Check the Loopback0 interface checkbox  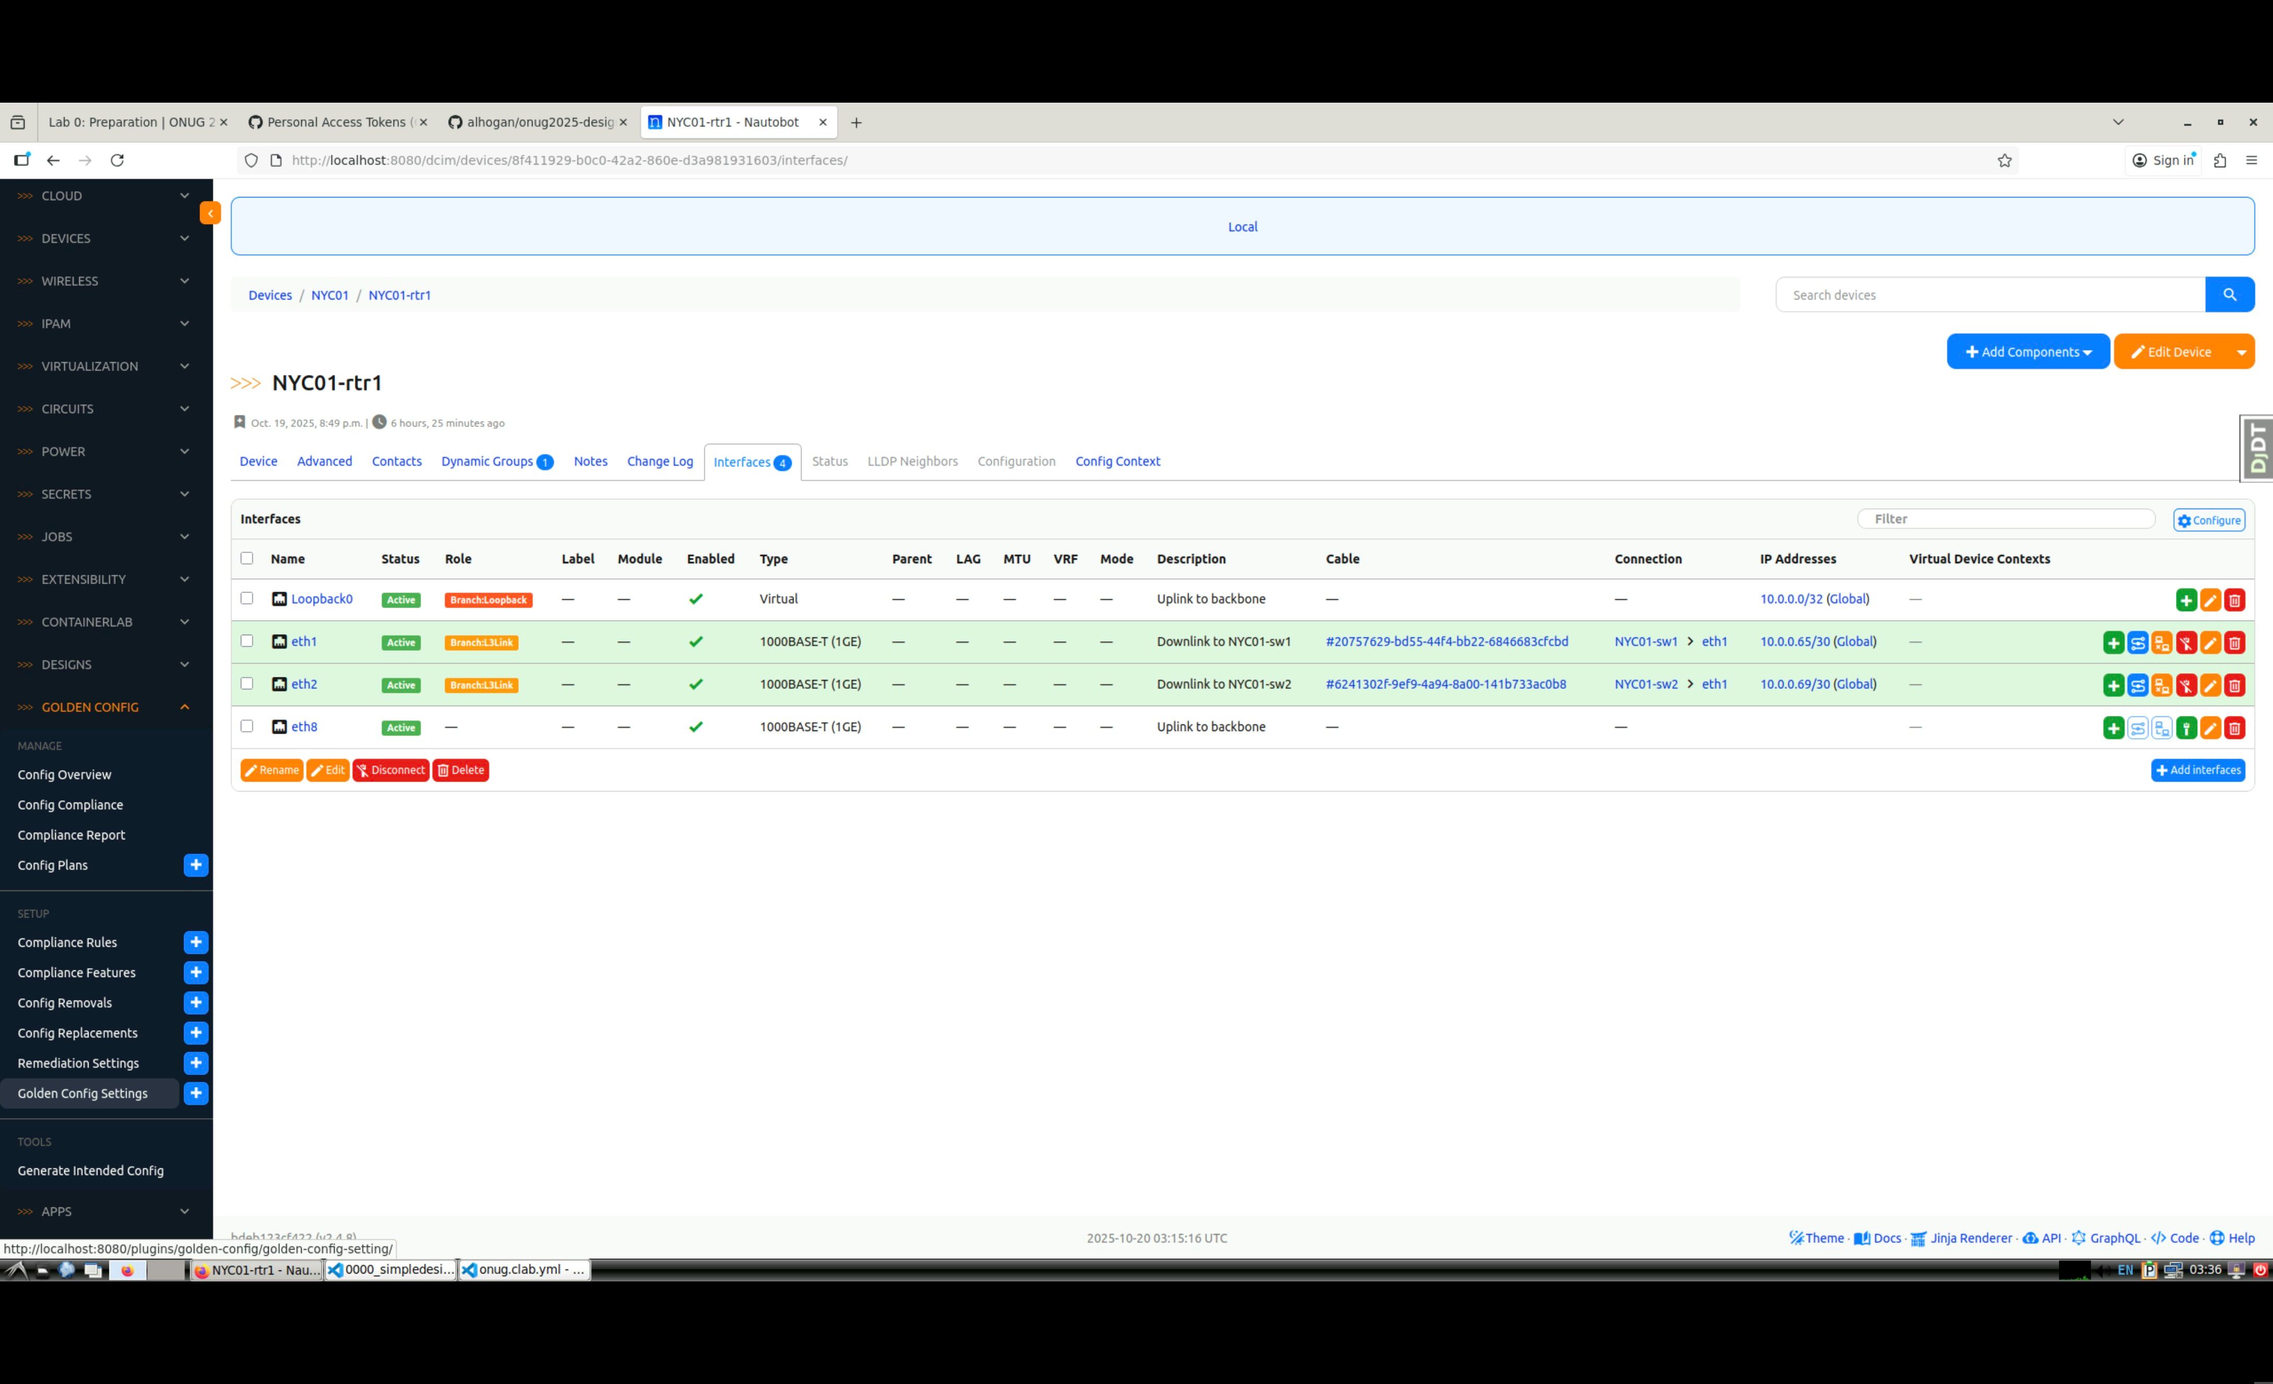click(246, 599)
